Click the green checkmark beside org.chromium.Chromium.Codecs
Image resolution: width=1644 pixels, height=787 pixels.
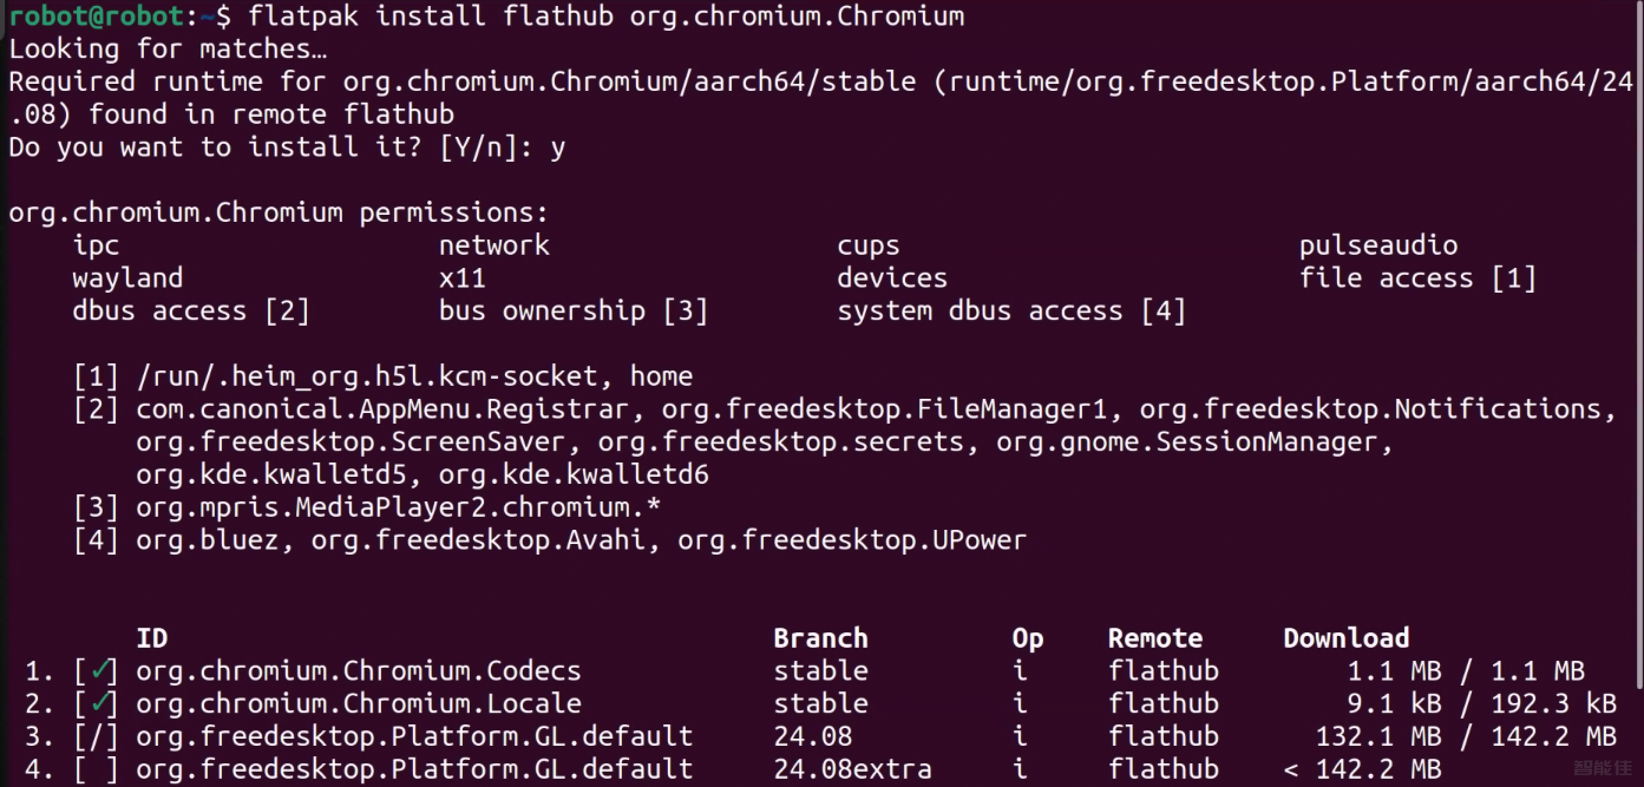(x=100, y=670)
